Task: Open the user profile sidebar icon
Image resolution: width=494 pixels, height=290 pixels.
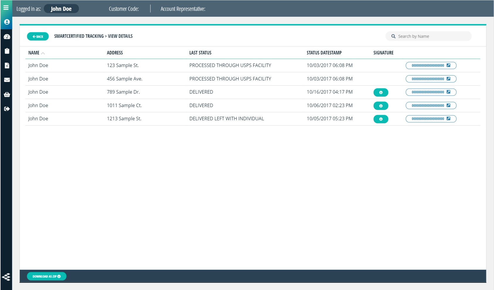Action: click(x=7, y=22)
